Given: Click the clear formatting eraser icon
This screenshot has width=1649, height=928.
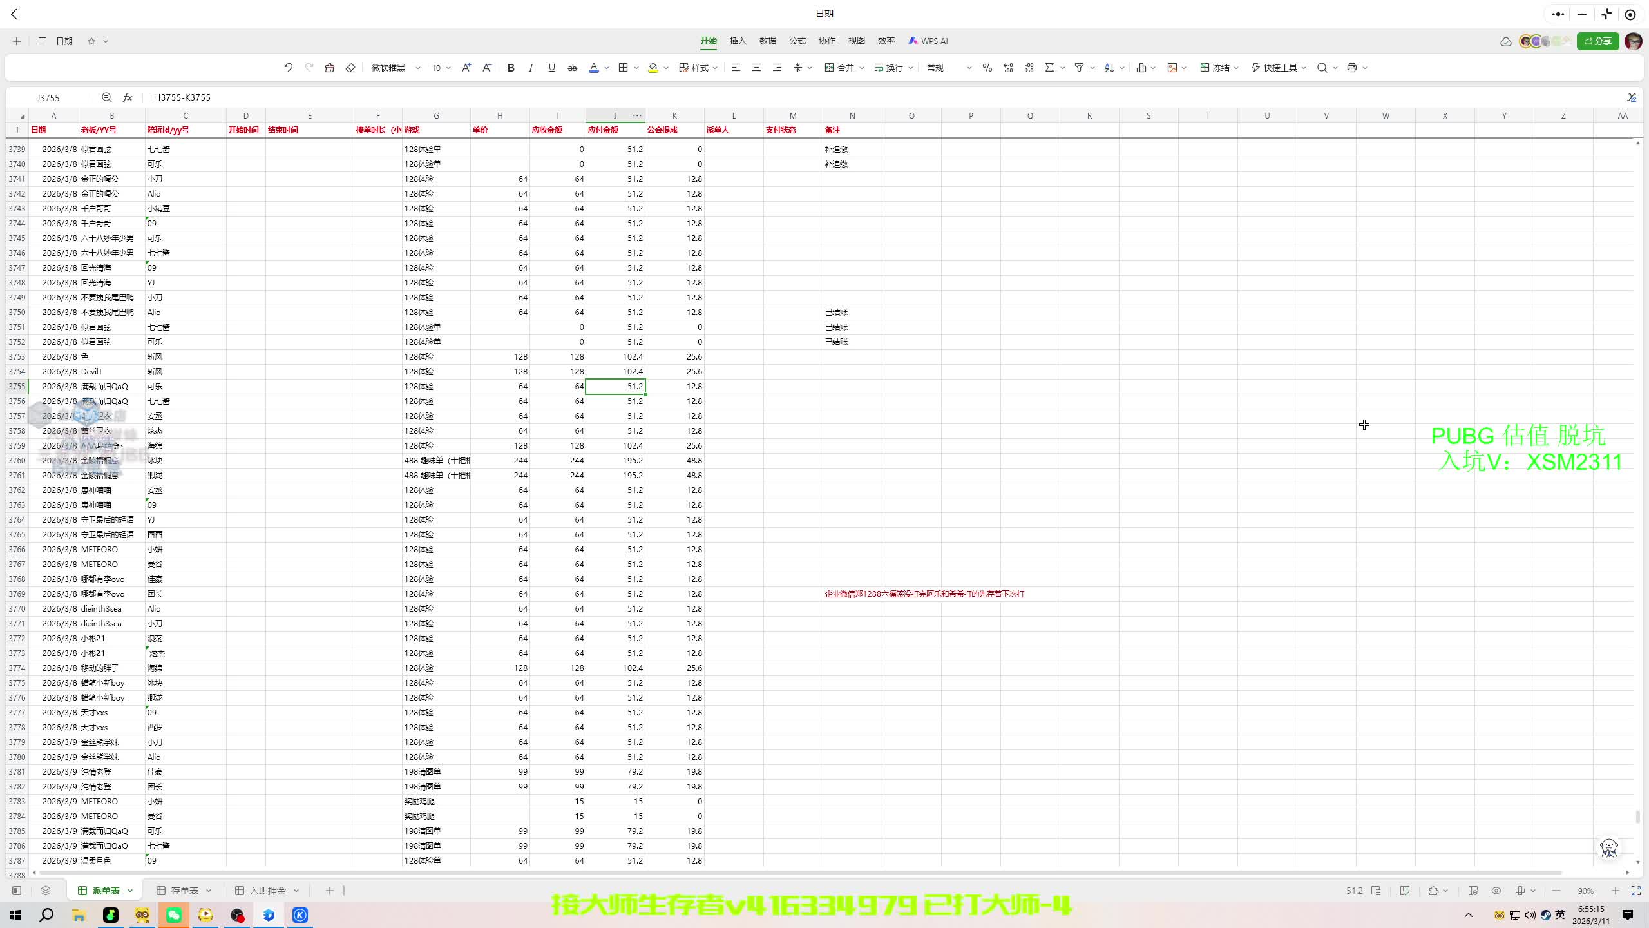Looking at the screenshot, I should 350,68.
